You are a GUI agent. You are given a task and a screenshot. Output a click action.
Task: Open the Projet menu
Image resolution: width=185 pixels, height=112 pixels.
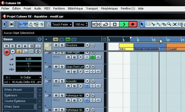(x=27, y=8)
